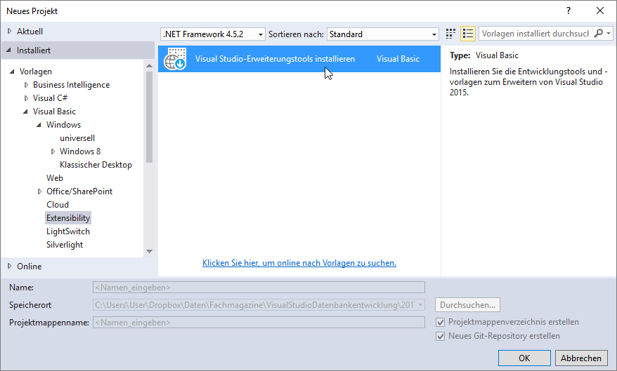Select Klassischer Desktop tree item

tap(96, 165)
